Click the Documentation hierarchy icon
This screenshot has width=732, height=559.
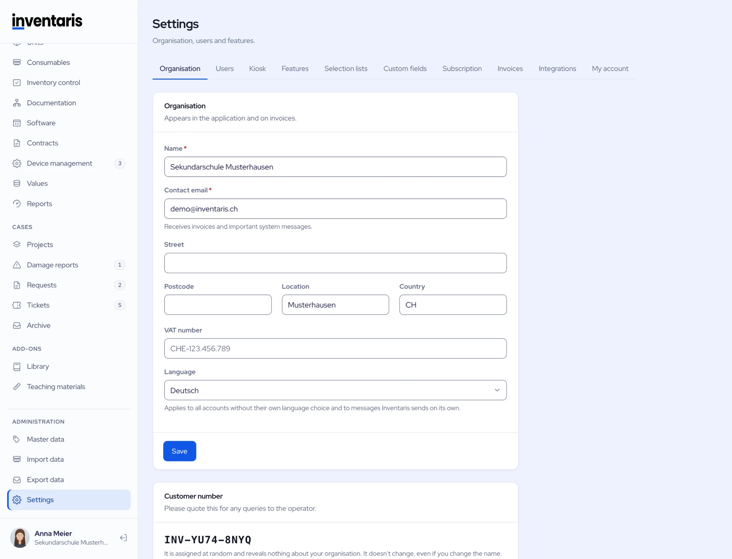[x=17, y=103]
